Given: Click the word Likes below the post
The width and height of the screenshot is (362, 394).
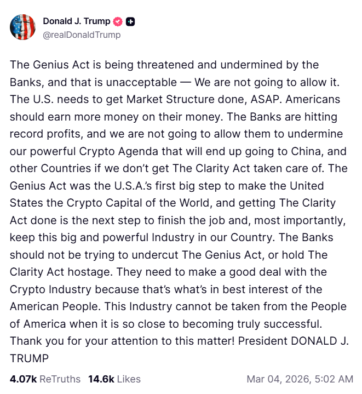Looking at the screenshot, I should click(128, 379).
